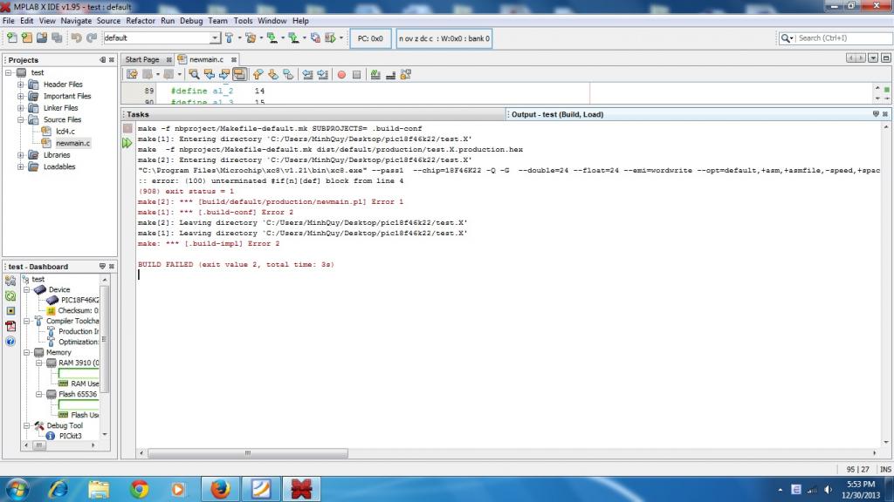Expand the Libraries tree node
This screenshot has width=894, height=502.
(20, 155)
